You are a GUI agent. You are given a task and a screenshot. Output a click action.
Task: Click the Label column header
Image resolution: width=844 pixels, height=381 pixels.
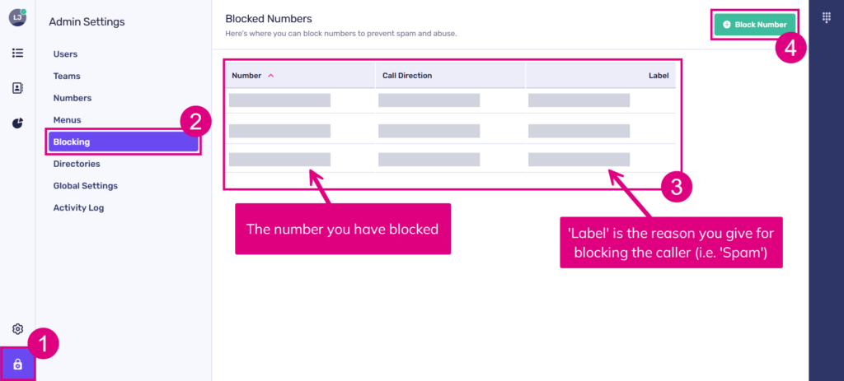tap(658, 76)
